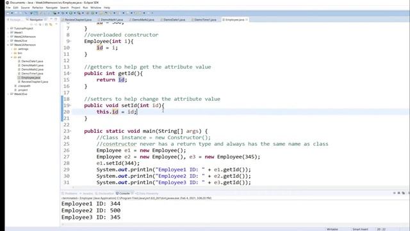The height and width of the screenshot is (231, 410).
Task: Open the Edit menu
Action: 15,8
